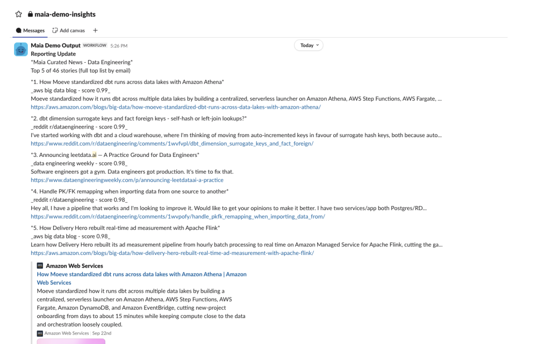Click '_data engineering weekly - score 0.98_' line
543x344 pixels.
point(79,164)
